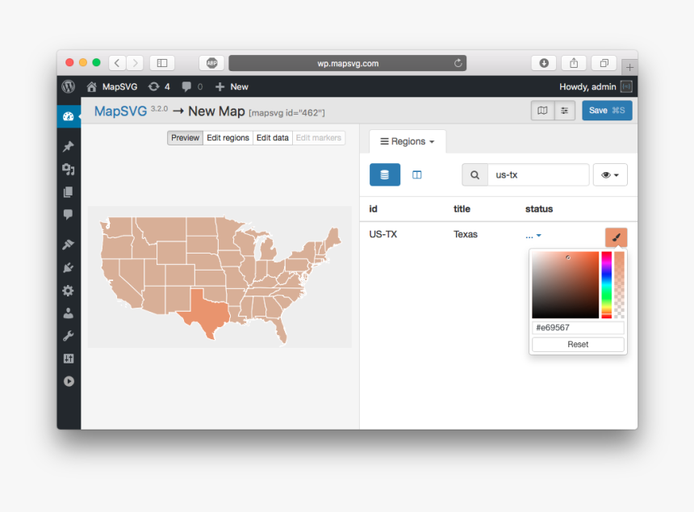Click the rainbow hue slider
694x512 pixels.
pos(606,285)
